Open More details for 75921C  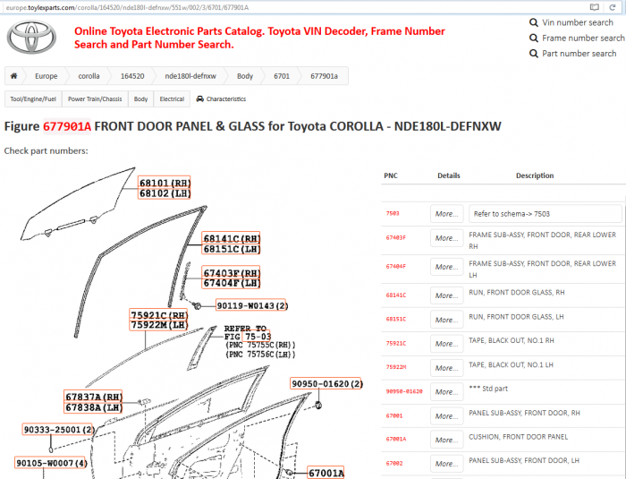pos(445,343)
